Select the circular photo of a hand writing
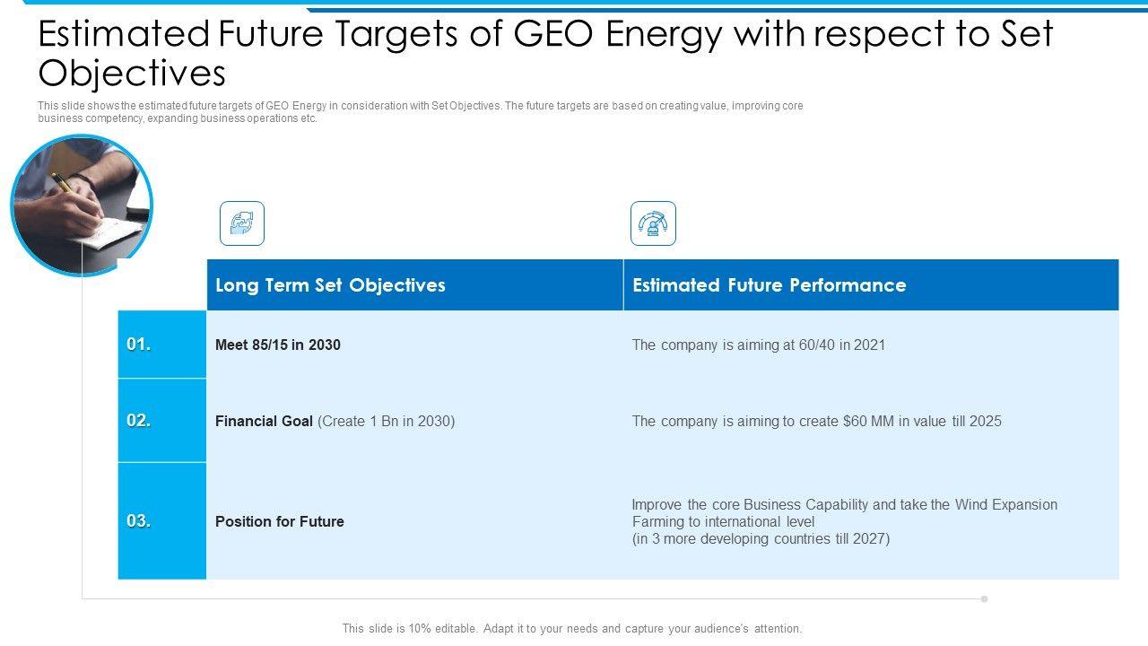1148x646 pixels. (81, 205)
